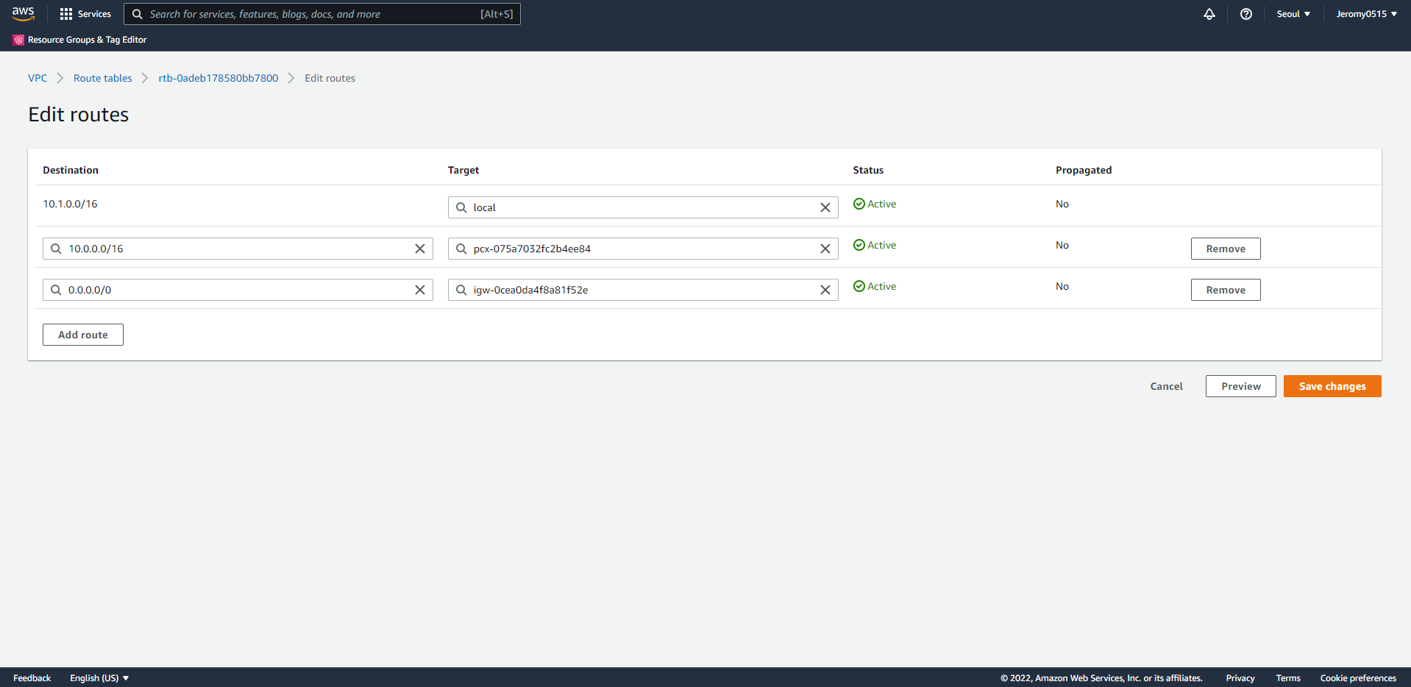Cancel editing routes
Viewport: 1411px width, 687px height.
[1167, 386]
